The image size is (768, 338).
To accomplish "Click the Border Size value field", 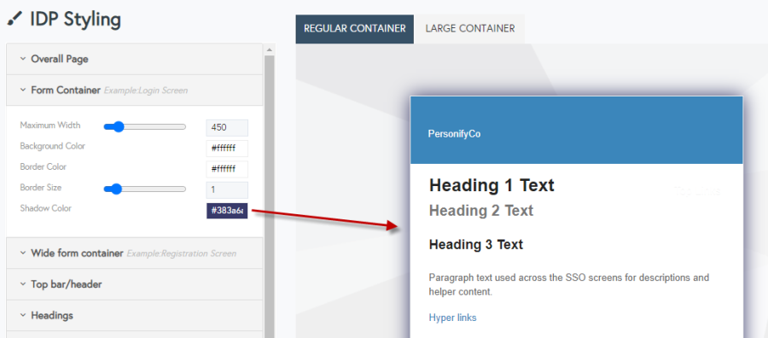I will pyautogui.click(x=227, y=190).
